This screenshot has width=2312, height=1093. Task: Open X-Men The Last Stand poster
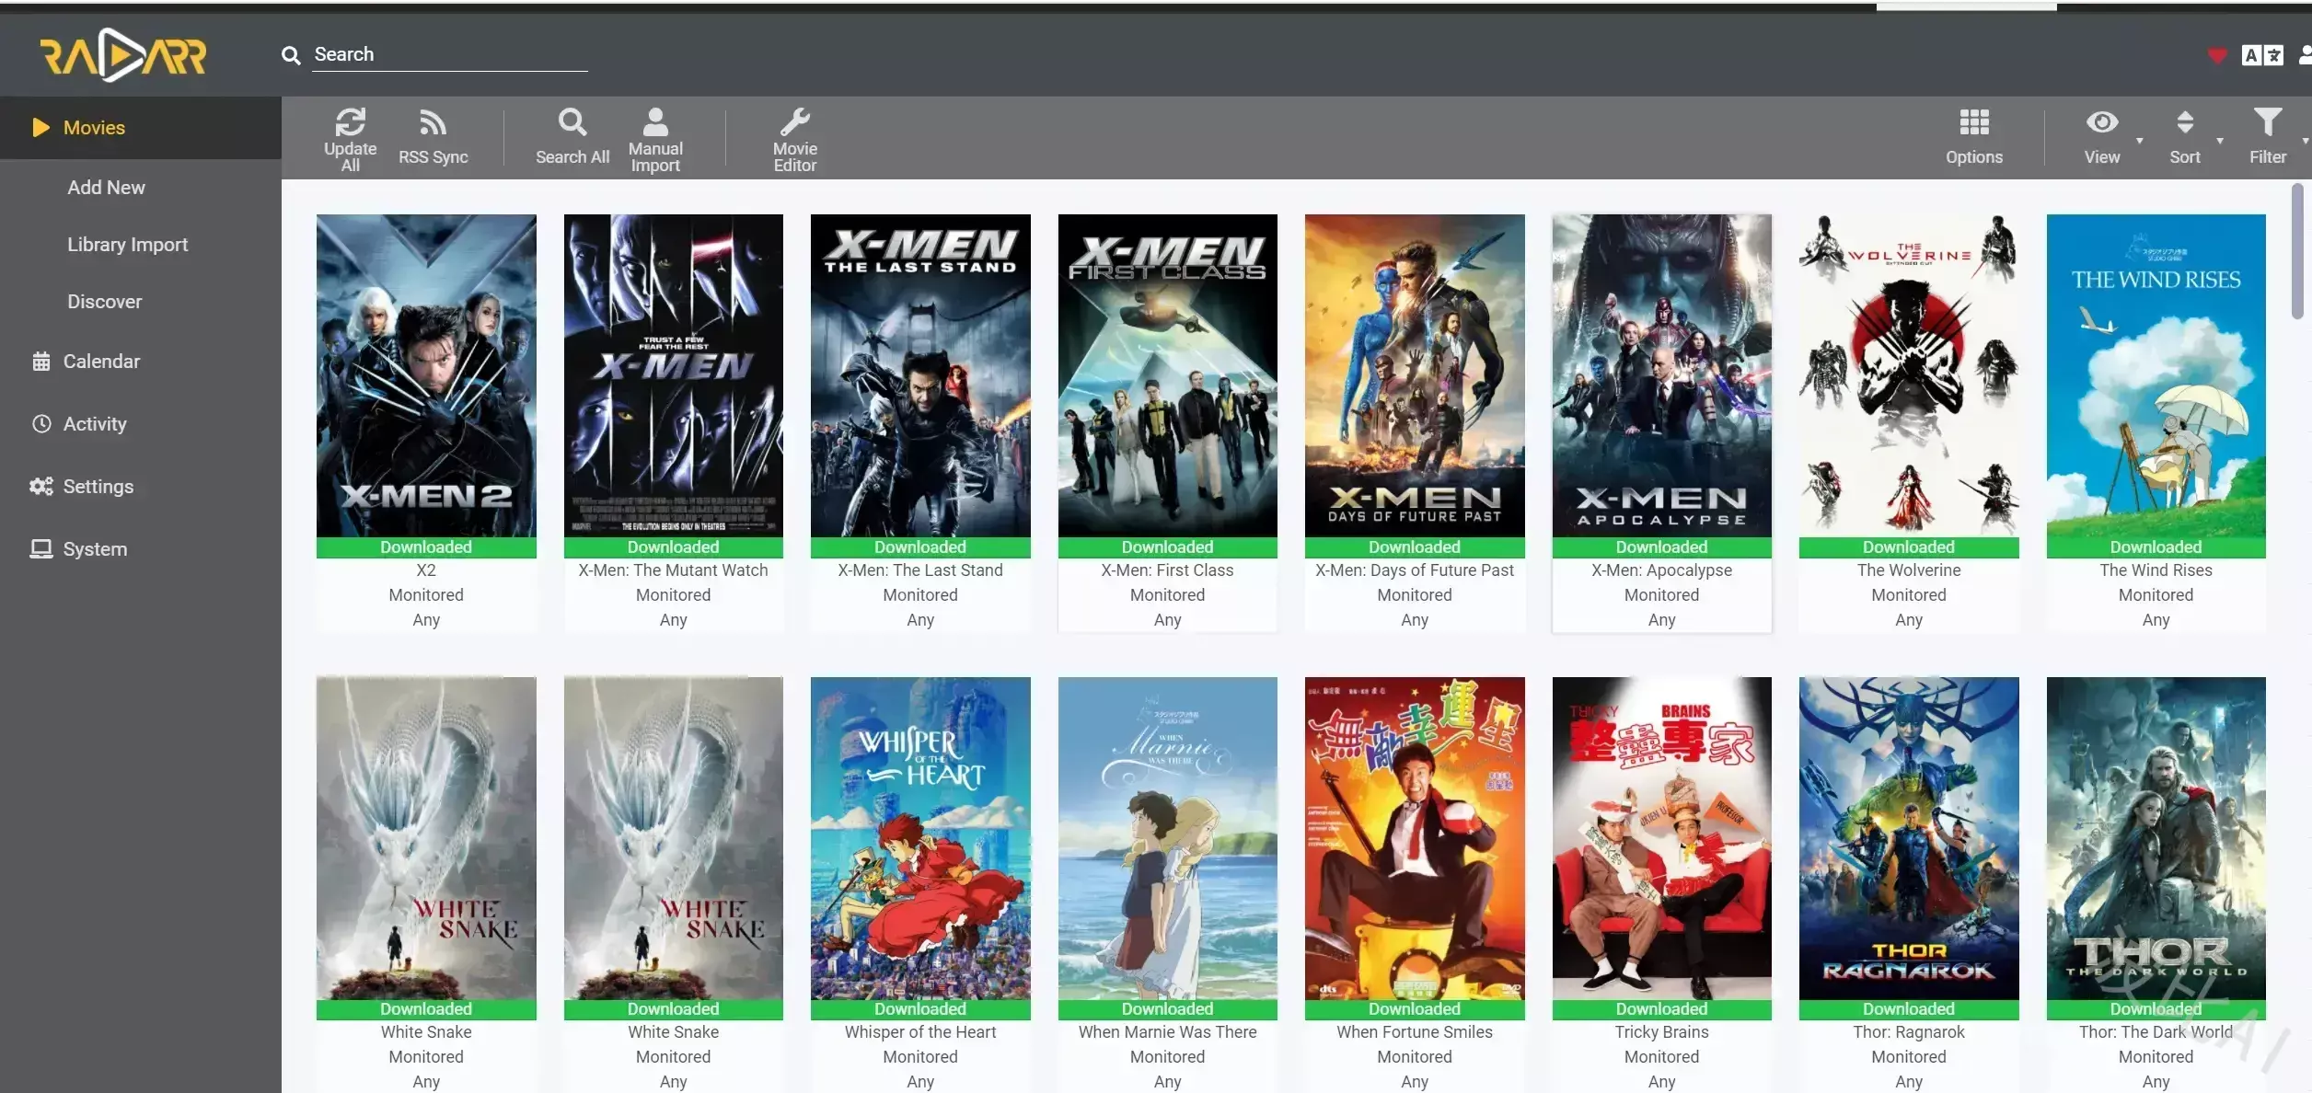point(920,375)
